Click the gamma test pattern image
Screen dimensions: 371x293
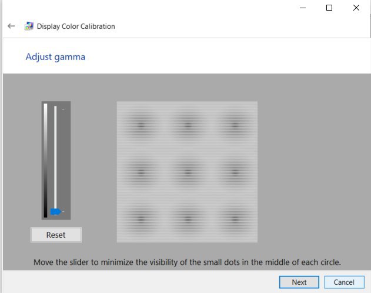point(187,172)
